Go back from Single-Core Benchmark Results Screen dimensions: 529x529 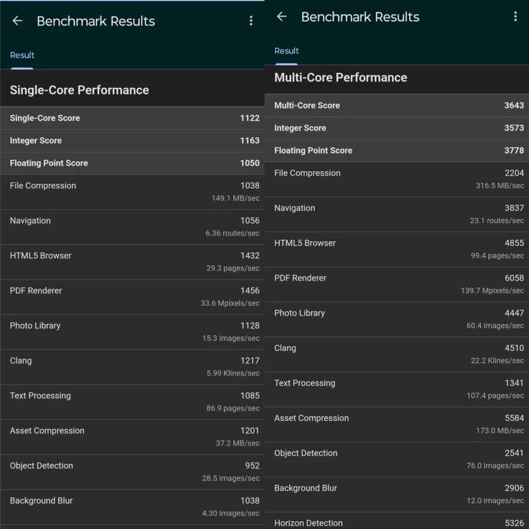tap(18, 21)
